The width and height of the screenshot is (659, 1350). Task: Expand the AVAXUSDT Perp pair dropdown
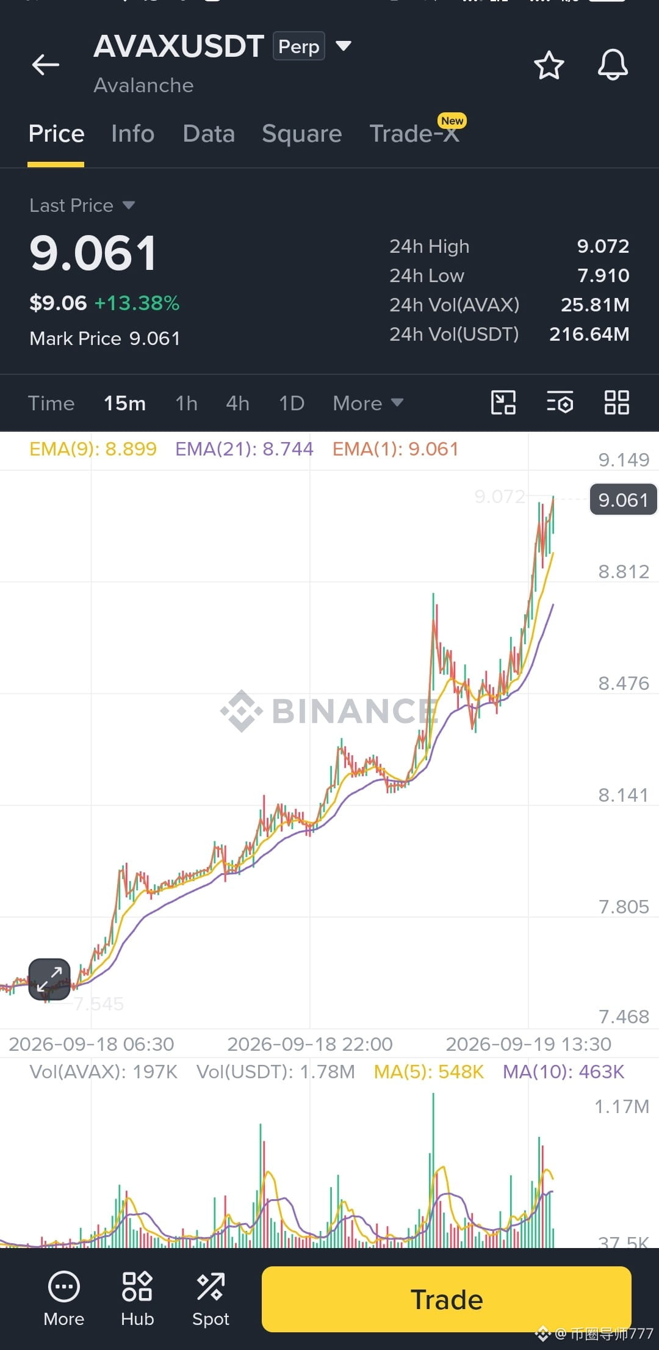point(344,46)
